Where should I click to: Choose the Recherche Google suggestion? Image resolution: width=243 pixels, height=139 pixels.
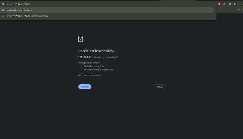pyautogui.click(x=107, y=16)
